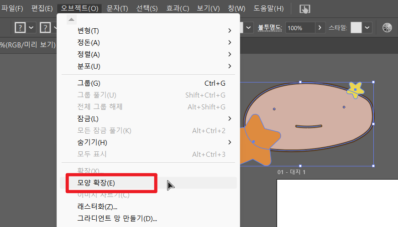The width and height of the screenshot is (398, 227).
Task: Click the 스타일 graphic style swatch
Action: click(356, 28)
